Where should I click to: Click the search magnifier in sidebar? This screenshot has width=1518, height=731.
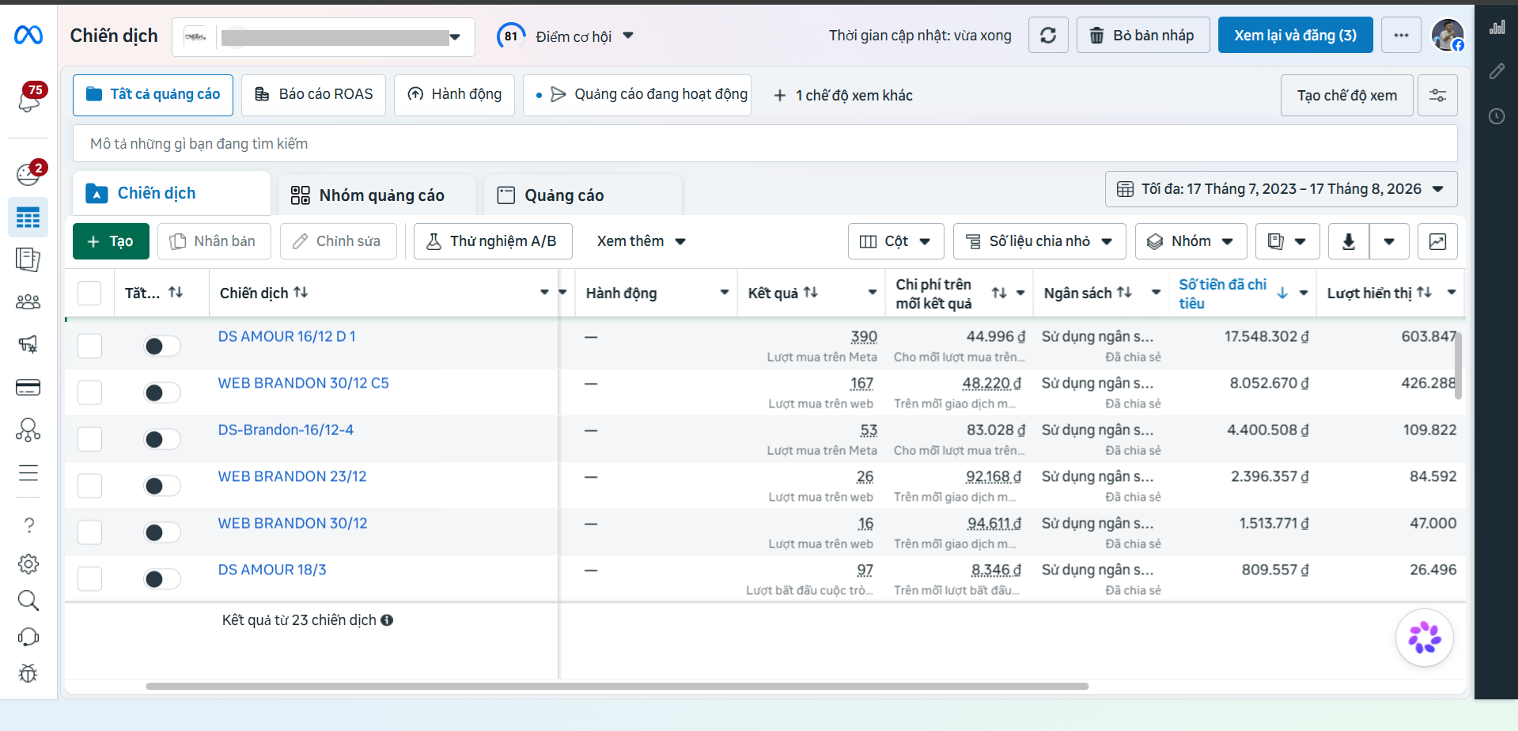point(28,600)
